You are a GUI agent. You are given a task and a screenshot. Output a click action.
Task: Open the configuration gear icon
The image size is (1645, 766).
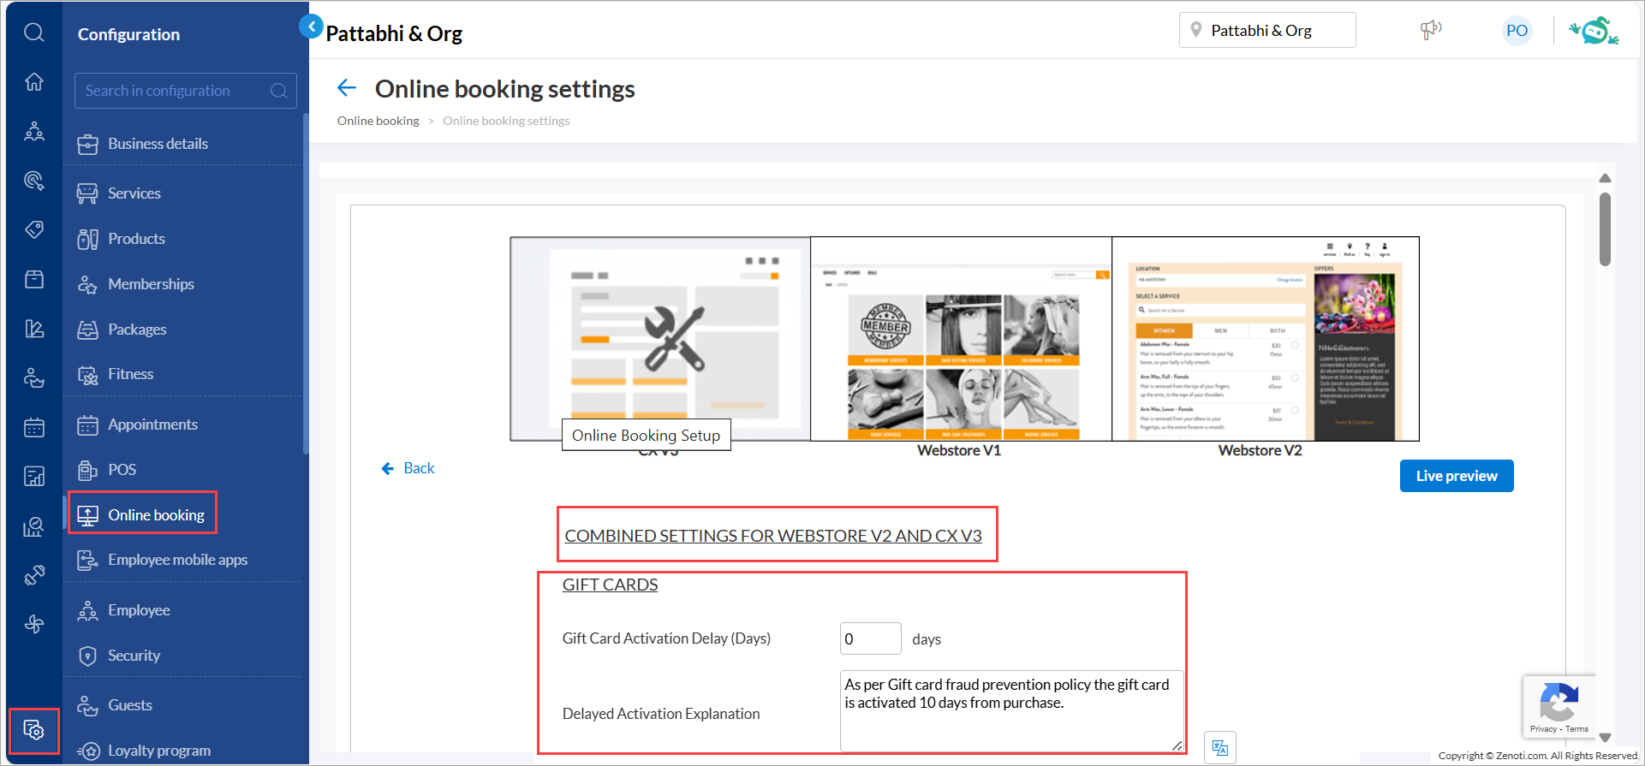[x=34, y=731]
